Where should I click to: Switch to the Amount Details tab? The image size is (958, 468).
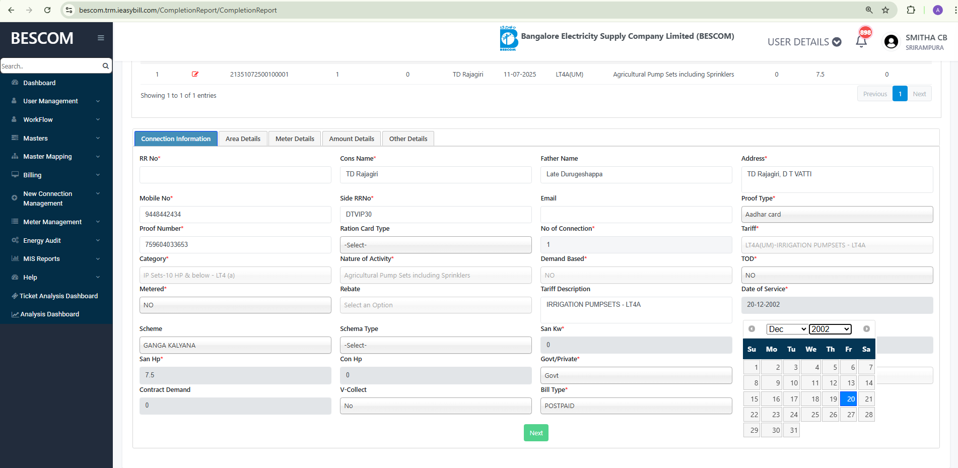(352, 139)
